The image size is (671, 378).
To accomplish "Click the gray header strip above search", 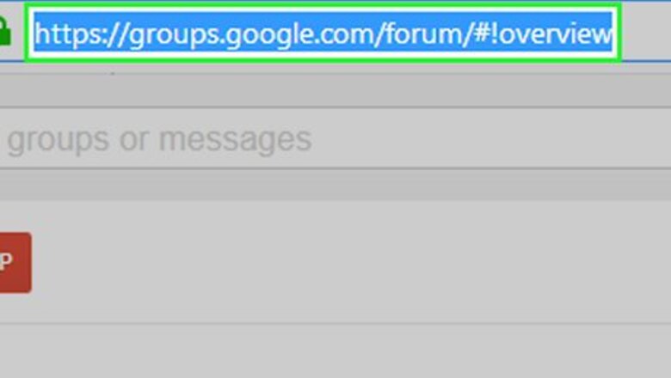I will click(335, 90).
